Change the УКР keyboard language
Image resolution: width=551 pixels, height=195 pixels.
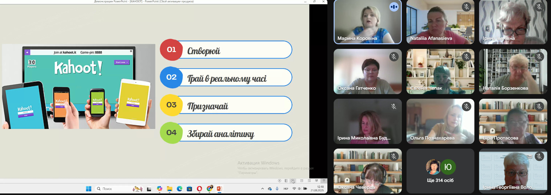286,189
